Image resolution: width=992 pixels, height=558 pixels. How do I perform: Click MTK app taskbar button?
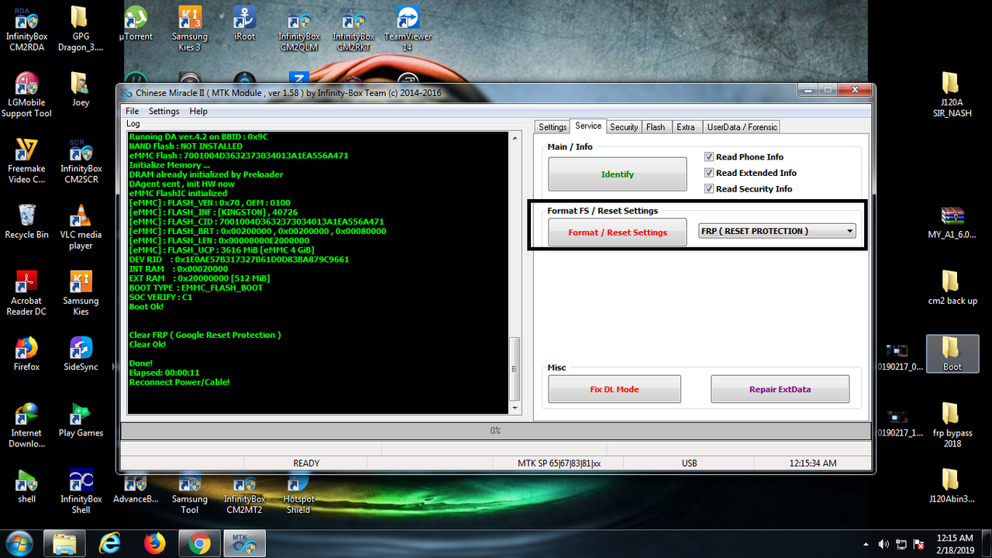(245, 544)
